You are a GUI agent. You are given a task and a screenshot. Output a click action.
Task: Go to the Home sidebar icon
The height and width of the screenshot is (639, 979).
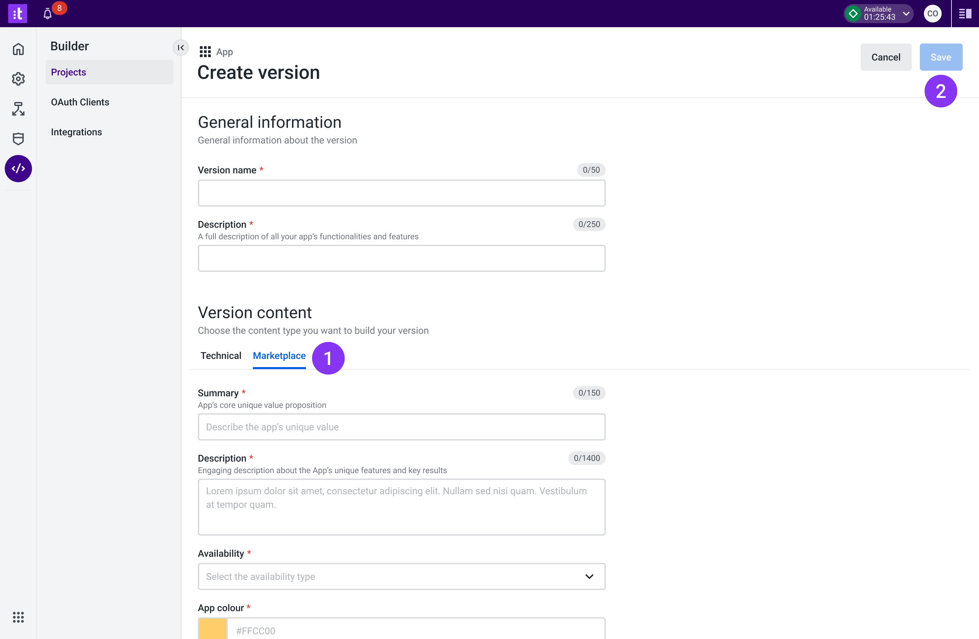pyautogui.click(x=18, y=49)
